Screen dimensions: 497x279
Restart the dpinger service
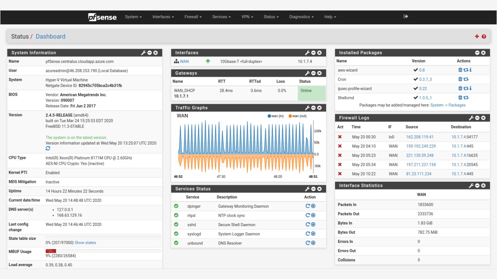[x=308, y=206]
